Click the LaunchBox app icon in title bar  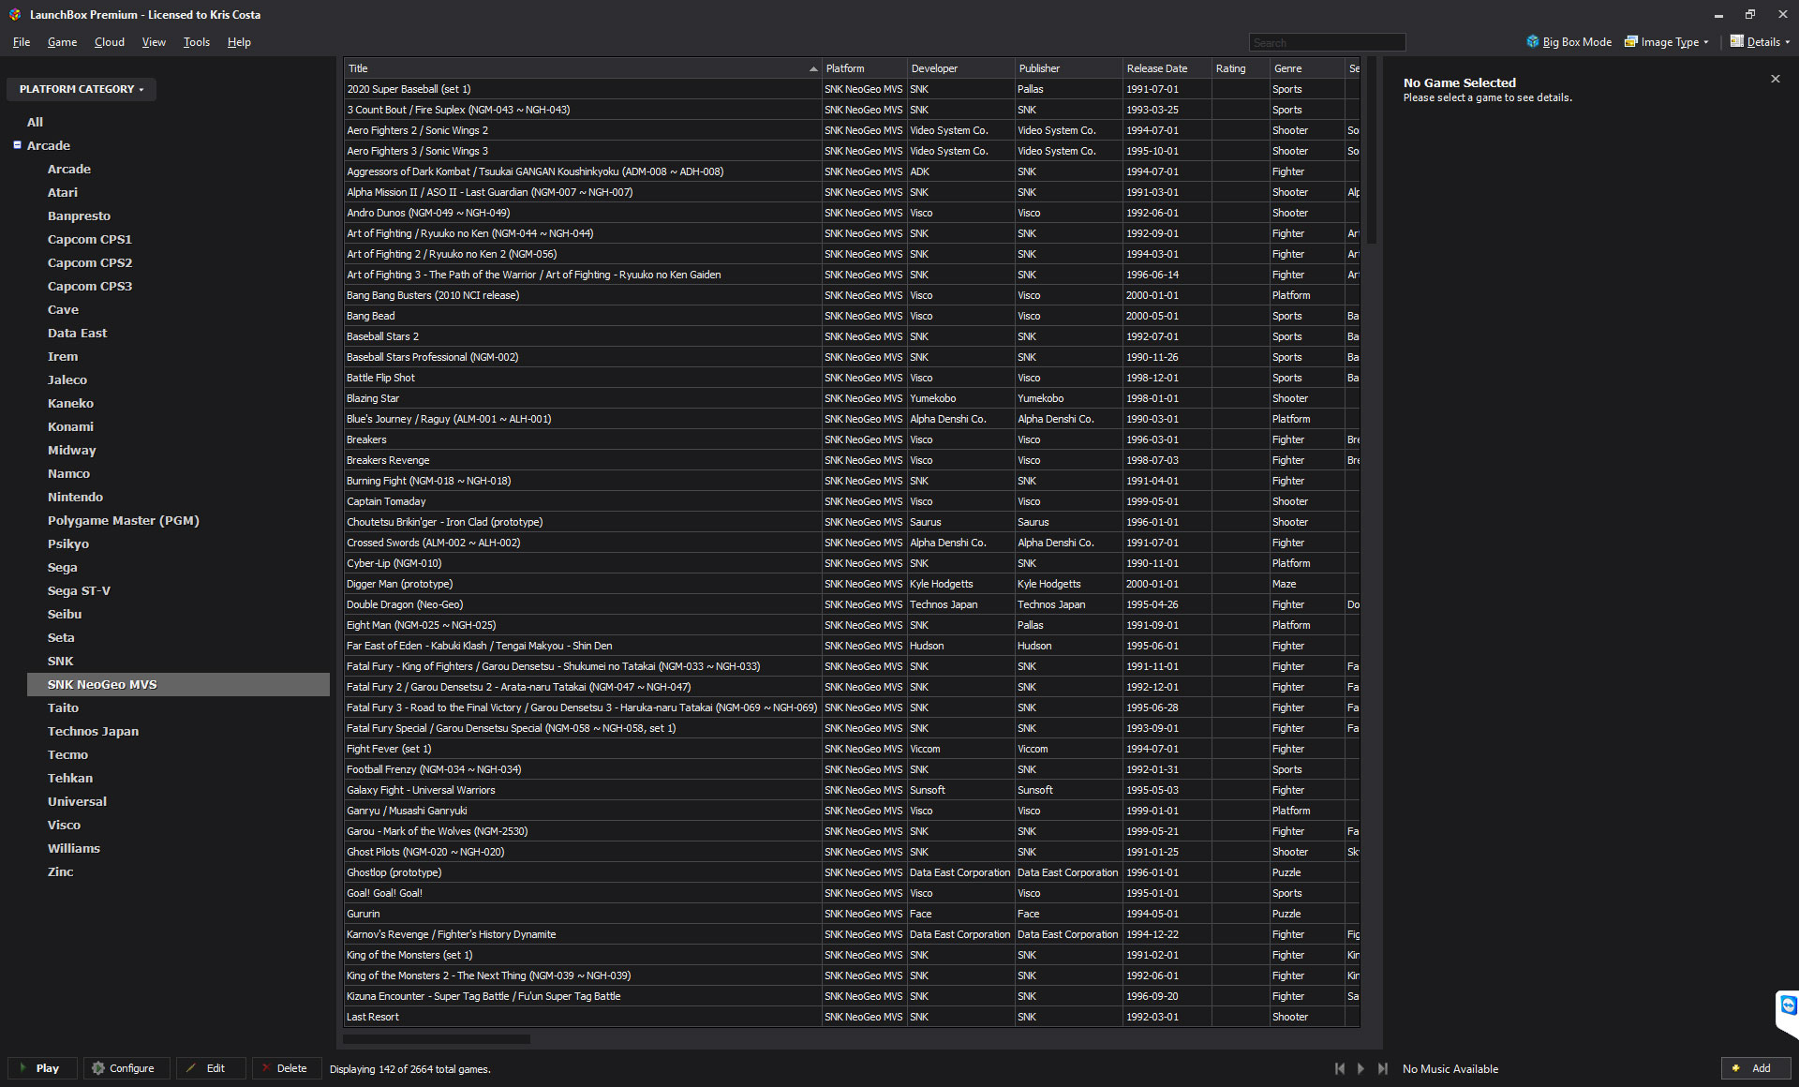14,14
